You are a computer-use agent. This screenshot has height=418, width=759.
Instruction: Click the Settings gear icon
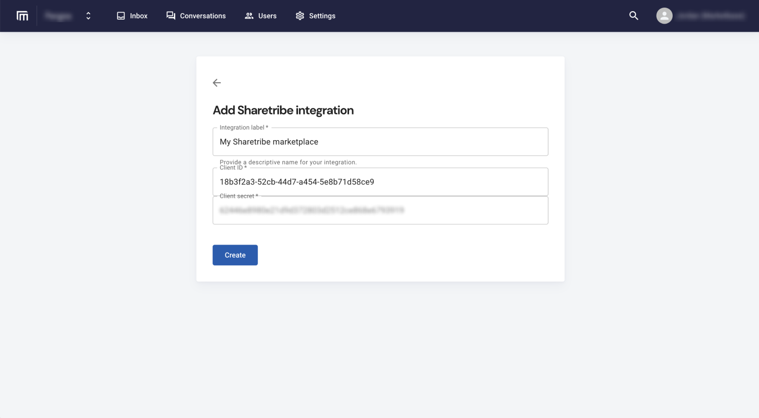[300, 16]
